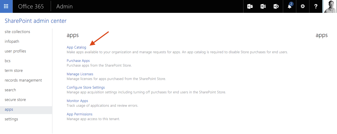The image size is (337, 134).
Task: Select site collections in left navigation
Action: (x=17, y=32)
